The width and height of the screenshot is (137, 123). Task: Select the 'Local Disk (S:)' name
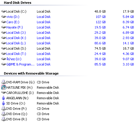coord(16,48)
